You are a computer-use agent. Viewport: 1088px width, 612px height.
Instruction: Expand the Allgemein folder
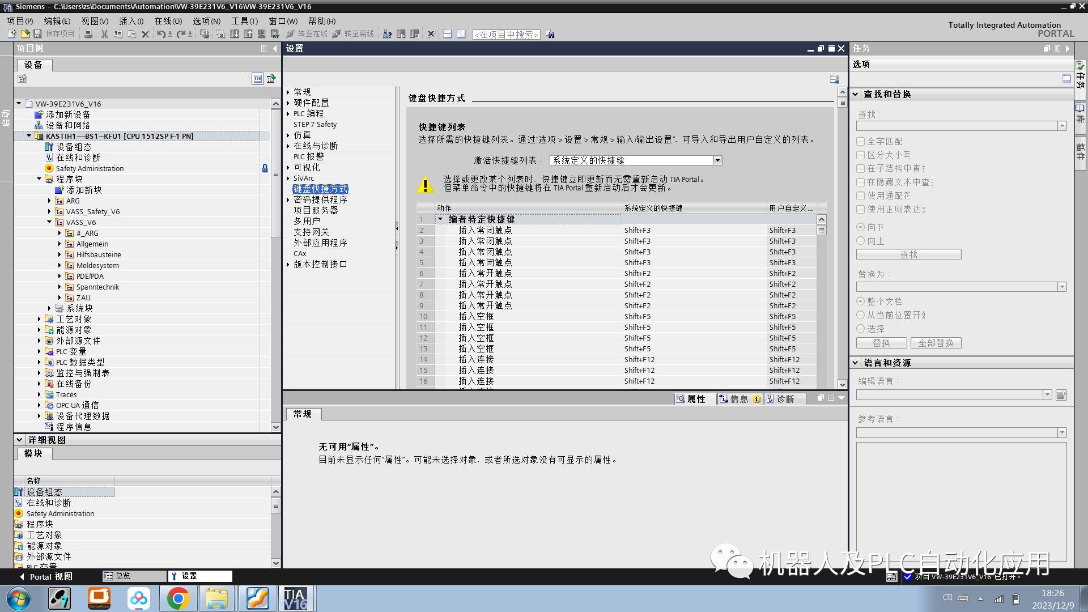tap(59, 244)
